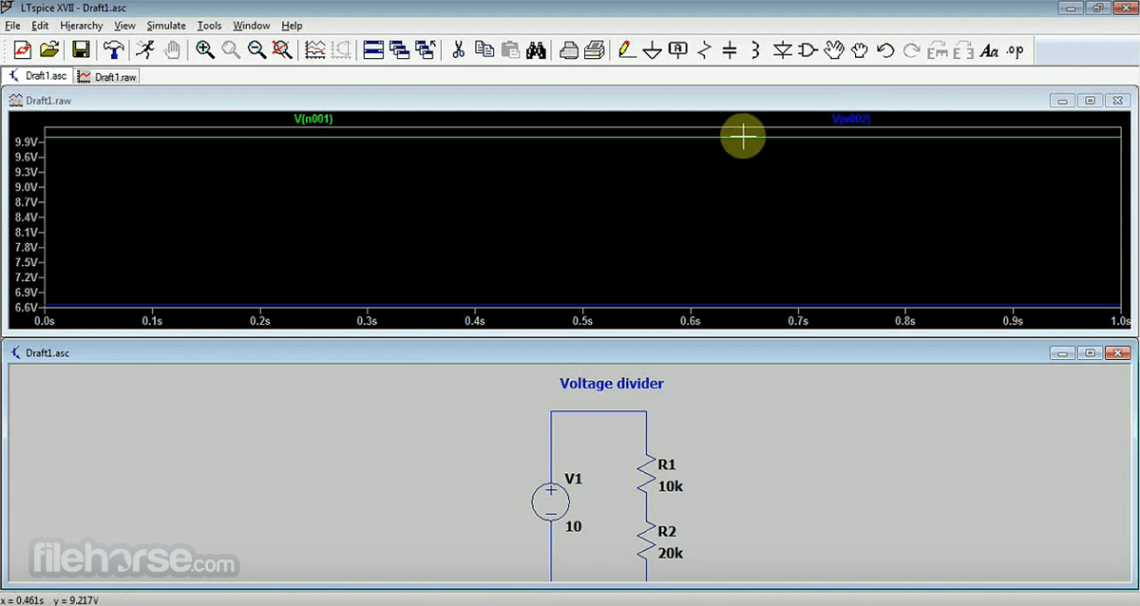Place a Ground symbol
Screen dimensions: 1140x606
(653, 50)
